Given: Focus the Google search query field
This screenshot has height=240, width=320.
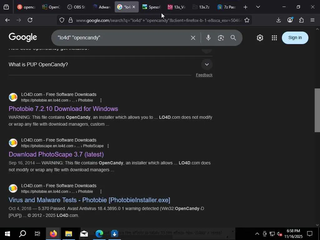Looking at the screenshot, I should coord(122,38).
